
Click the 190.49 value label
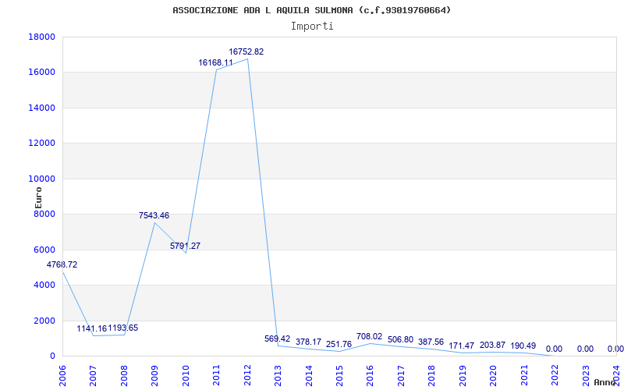point(523,346)
